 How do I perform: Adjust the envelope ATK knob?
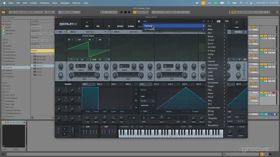87,118
